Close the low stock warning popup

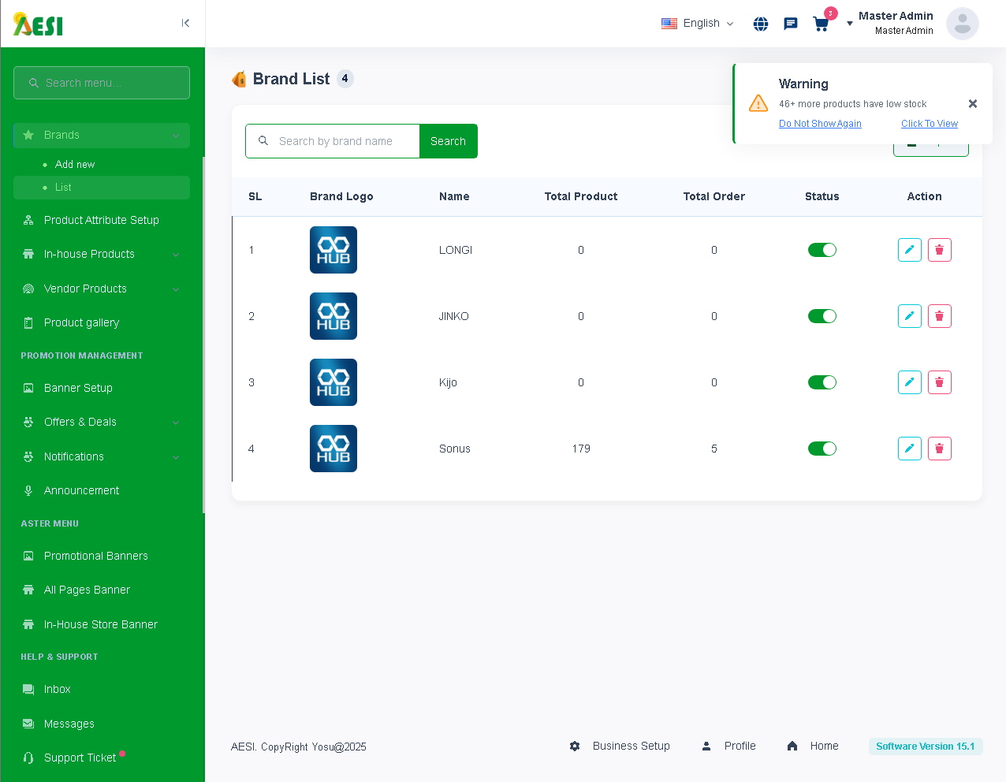click(972, 104)
